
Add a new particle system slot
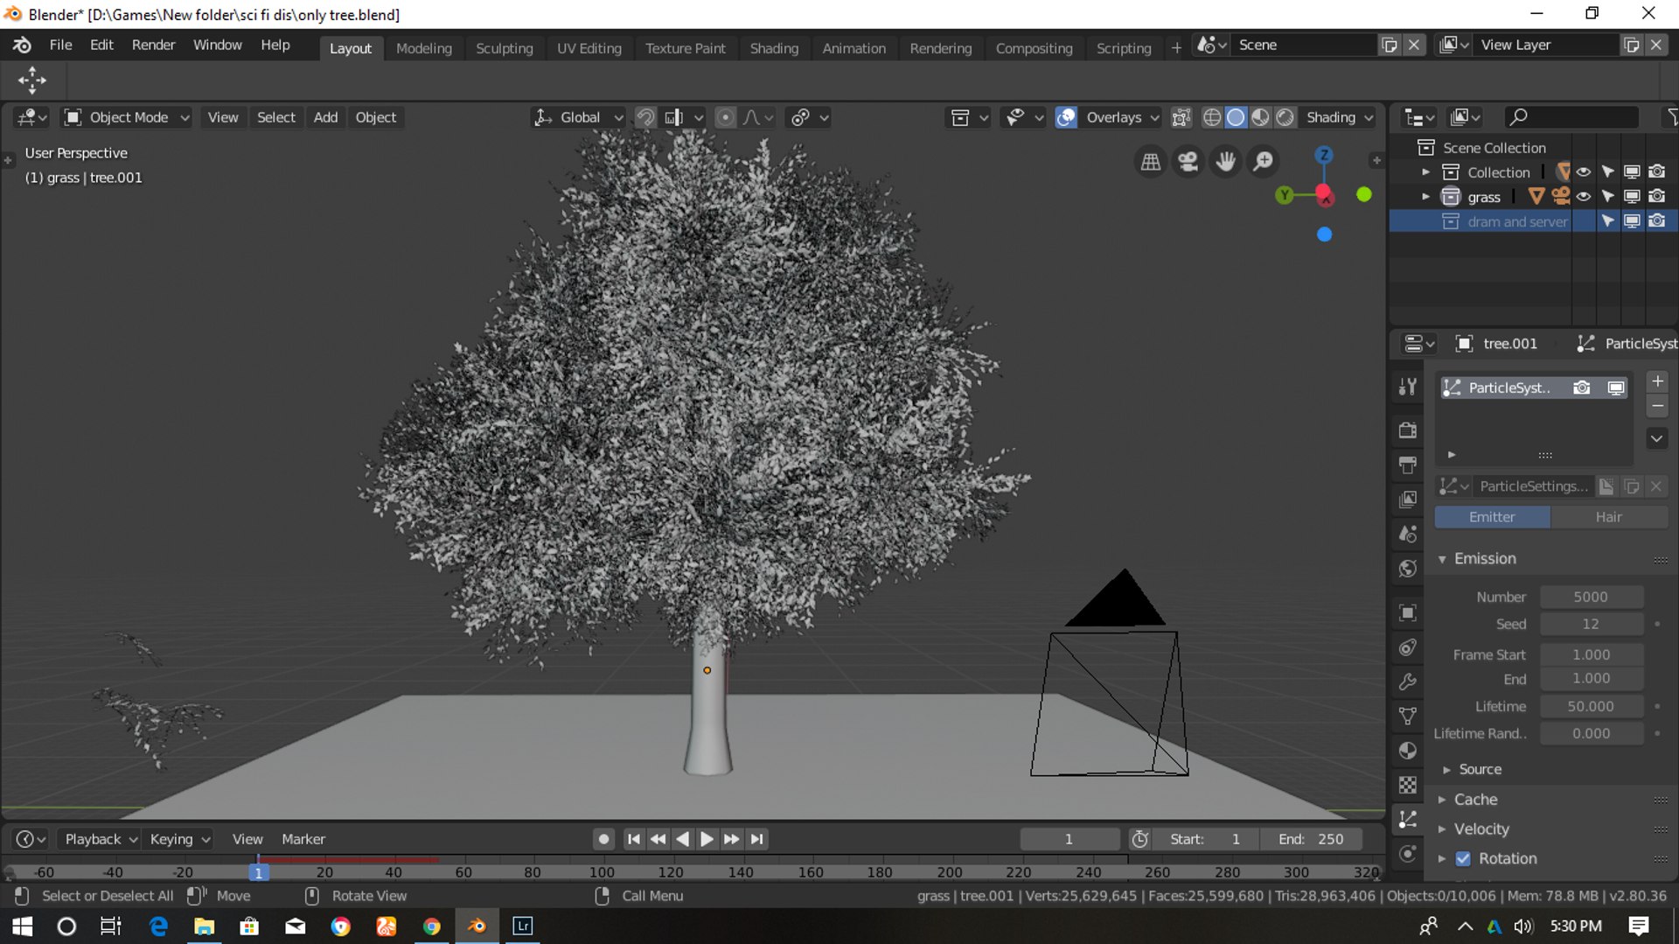coord(1657,381)
